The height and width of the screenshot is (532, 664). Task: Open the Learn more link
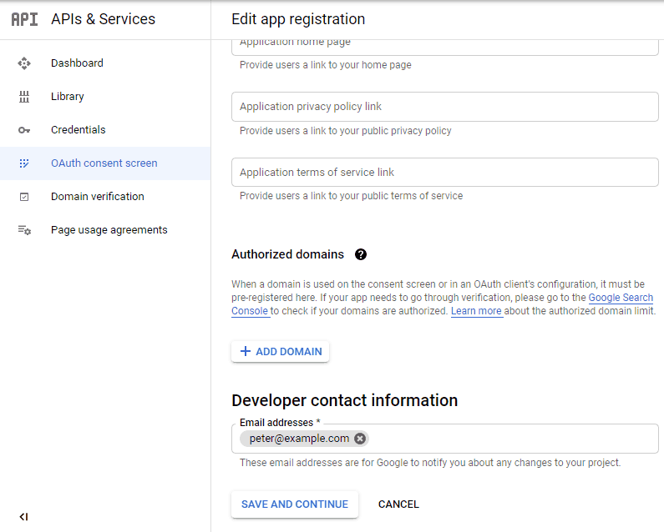pyautogui.click(x=476, y=311)
